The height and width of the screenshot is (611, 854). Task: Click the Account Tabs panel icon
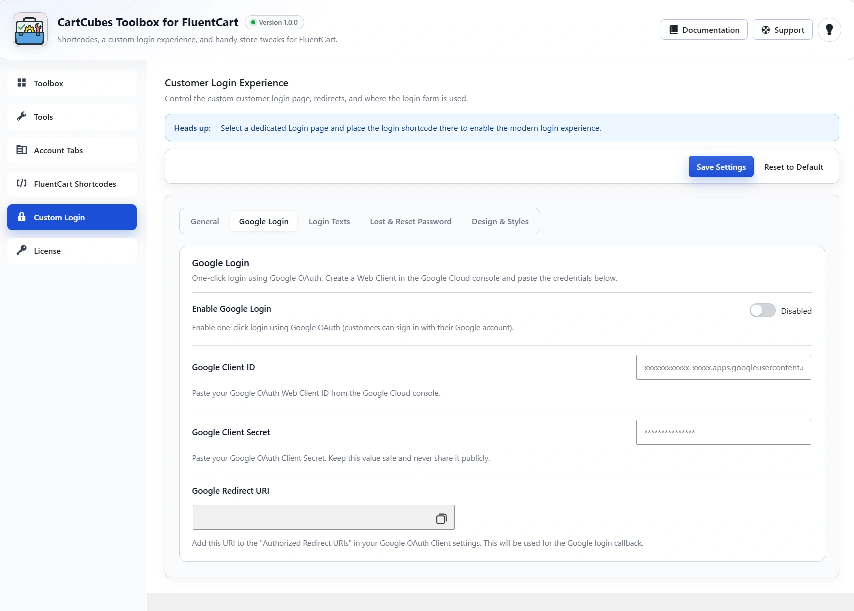point(22,150)
